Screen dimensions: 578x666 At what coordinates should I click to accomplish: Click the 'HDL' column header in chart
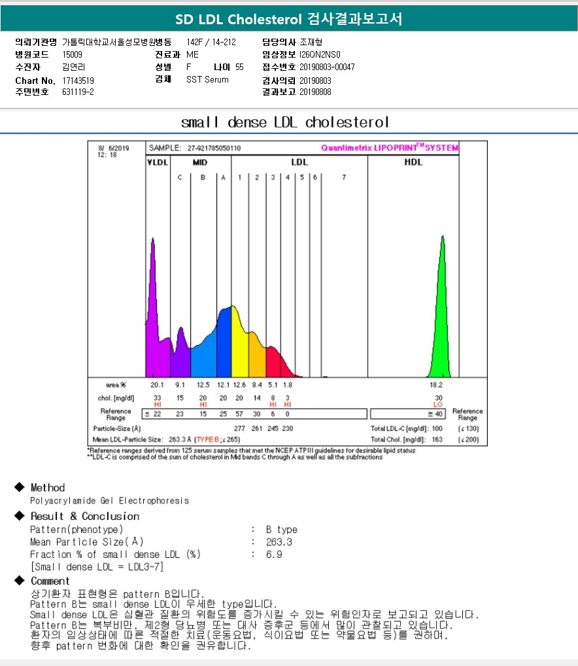click(x=413, y=162)
